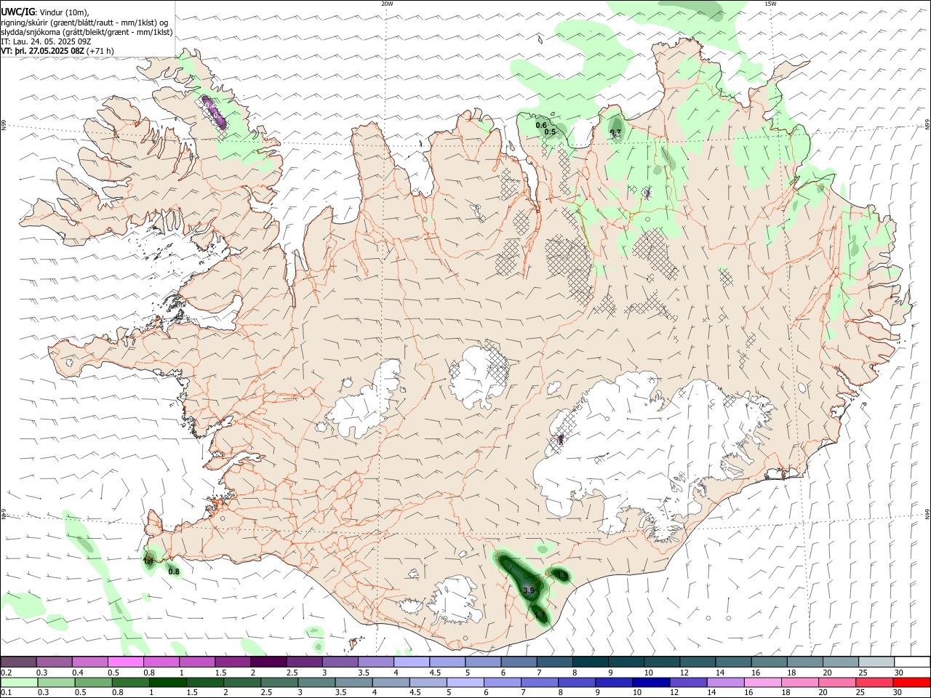Click the '0.4' label in the top legend row

tap(78, 673)
